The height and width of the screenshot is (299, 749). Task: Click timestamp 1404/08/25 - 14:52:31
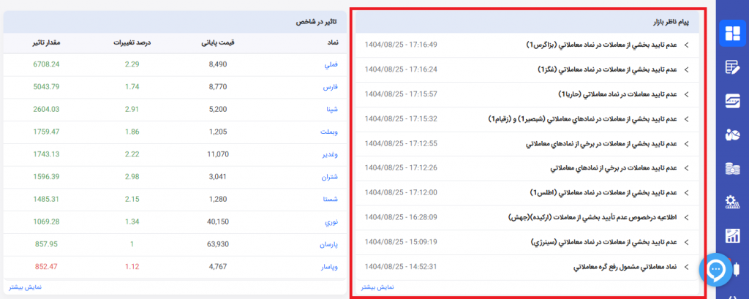click(401, 267)
